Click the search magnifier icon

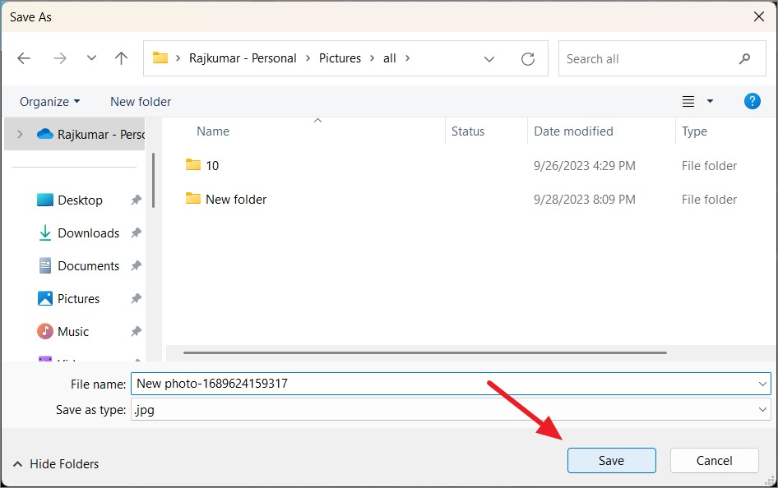(744, 59)
